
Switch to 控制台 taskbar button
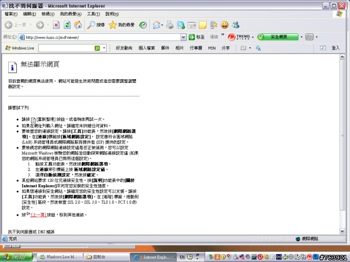tap(107, 257)
